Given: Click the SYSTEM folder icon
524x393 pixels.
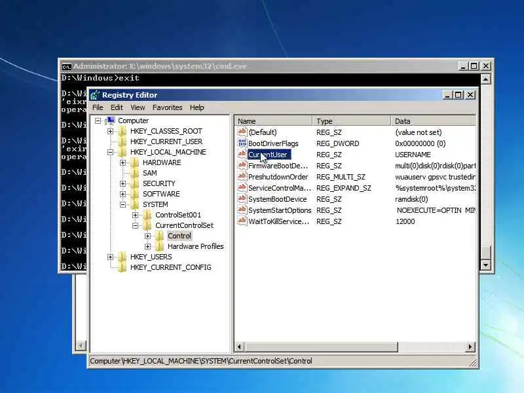Looking at the screenshot, I should [135, 204].
